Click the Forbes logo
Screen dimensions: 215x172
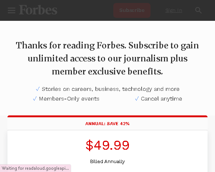(38, 10)
